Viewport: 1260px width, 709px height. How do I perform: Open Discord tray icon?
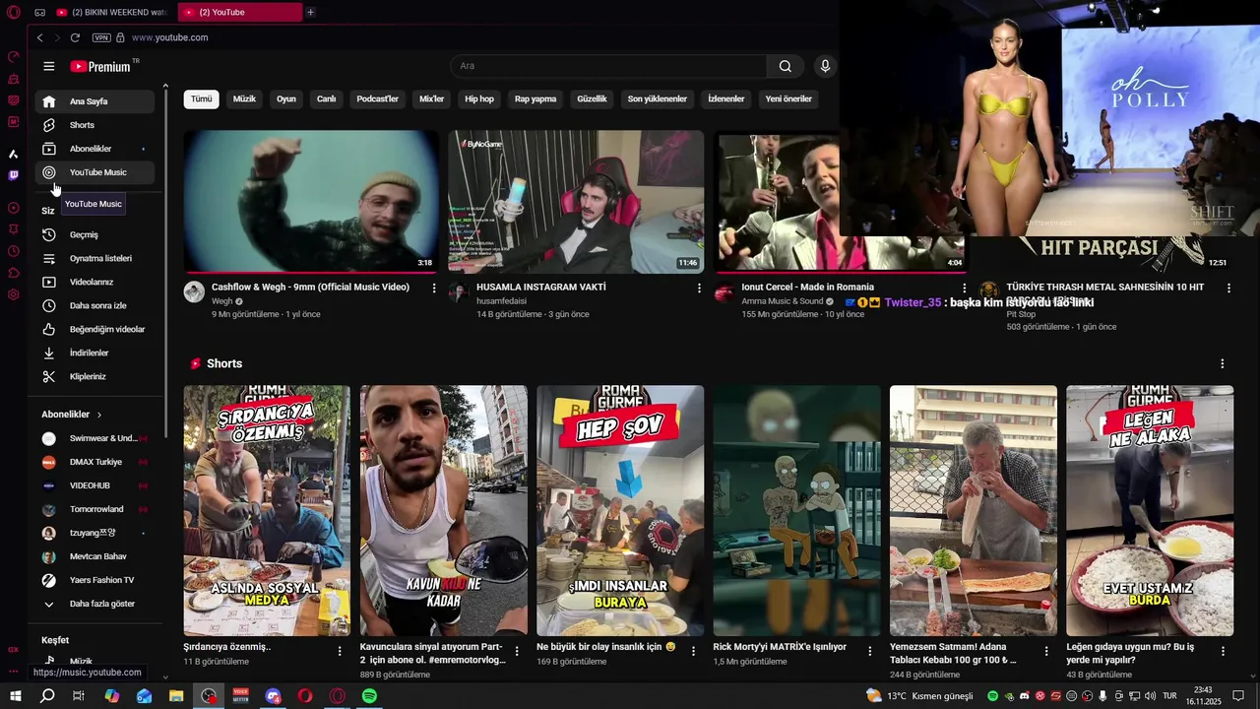[1025, 696]
